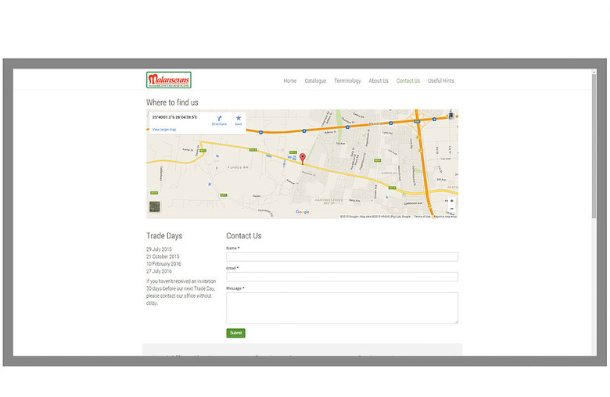Open Useful Hints page
This screenshot has width=610, height=397.
441,80
